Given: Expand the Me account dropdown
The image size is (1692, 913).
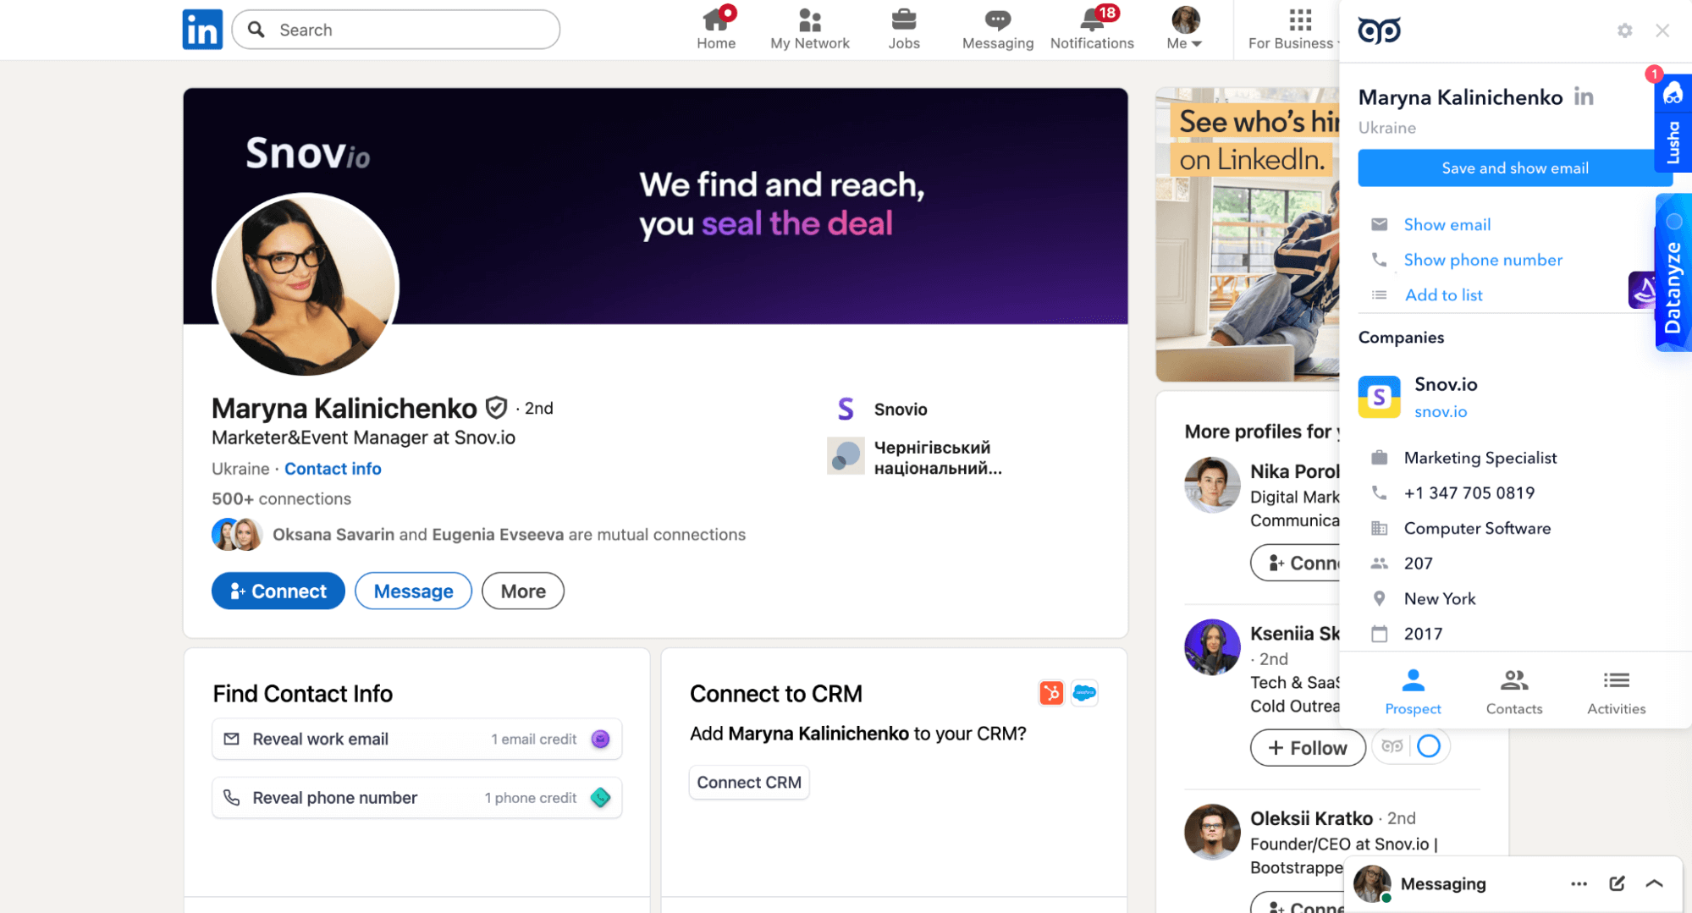Looking at the screenshot, I should (1184, 29).
